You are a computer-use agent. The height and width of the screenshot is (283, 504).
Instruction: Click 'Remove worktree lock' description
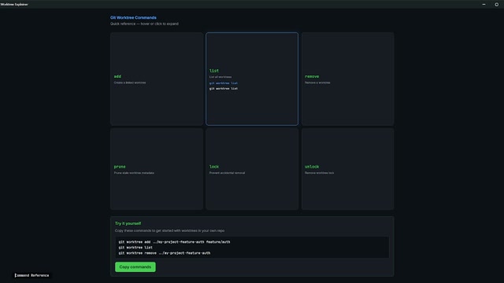pos(319,173)
